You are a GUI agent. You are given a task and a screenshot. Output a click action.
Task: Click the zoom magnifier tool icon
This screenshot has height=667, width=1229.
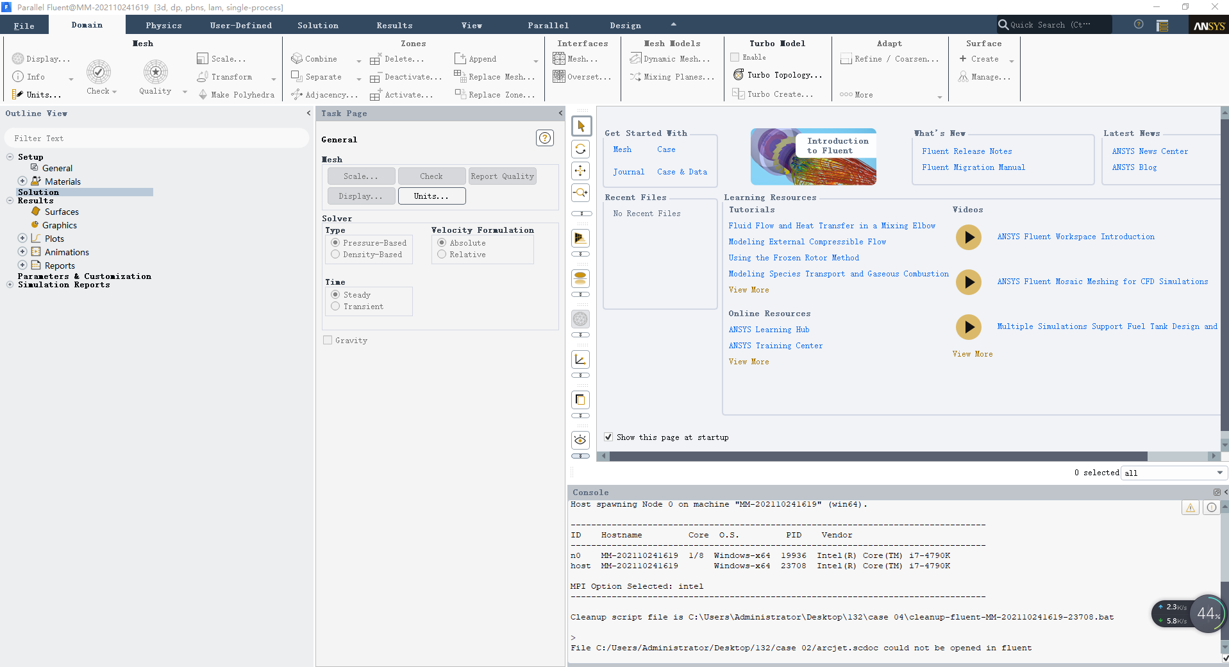(x=581, y=192)
